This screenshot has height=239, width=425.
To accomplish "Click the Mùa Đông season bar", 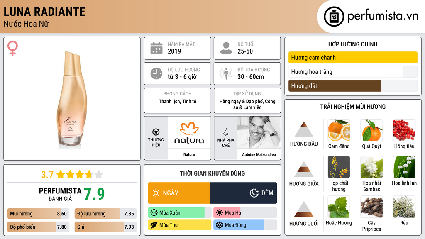I will (x=245, y=225).
